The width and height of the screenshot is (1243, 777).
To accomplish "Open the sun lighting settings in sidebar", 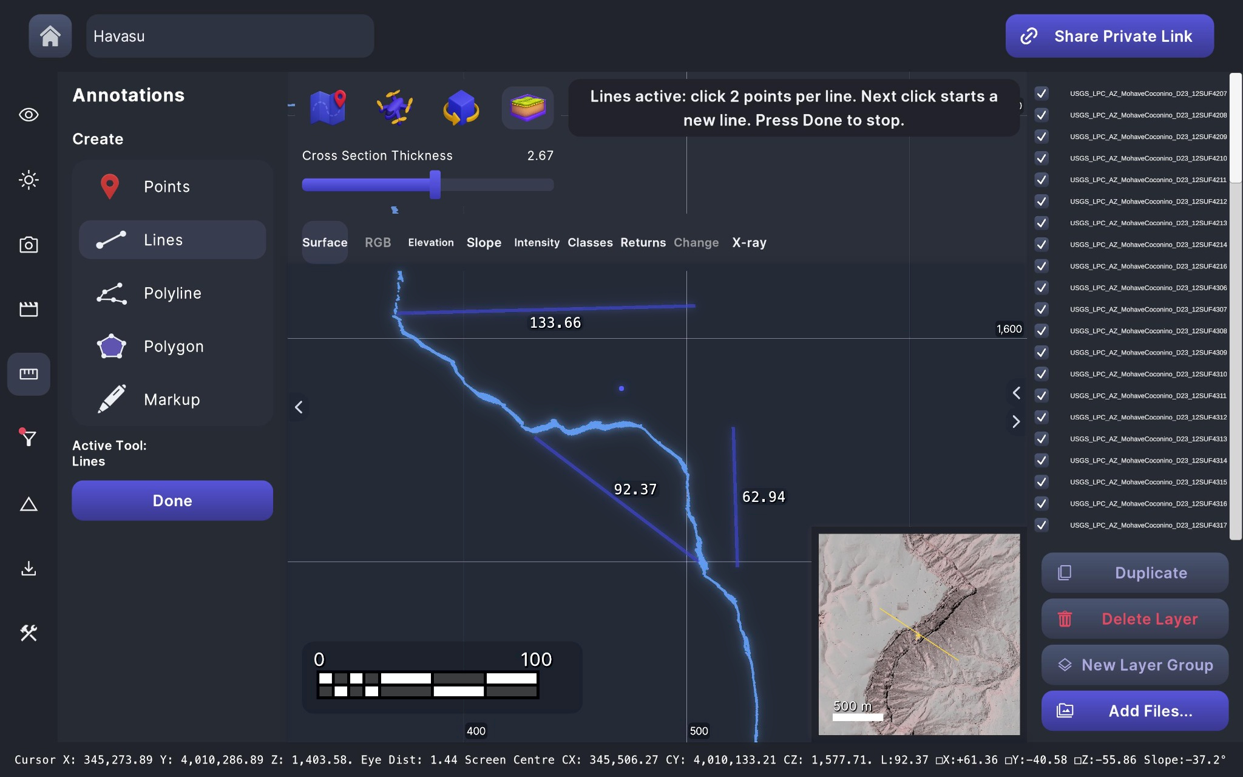I will click(29, 180).
